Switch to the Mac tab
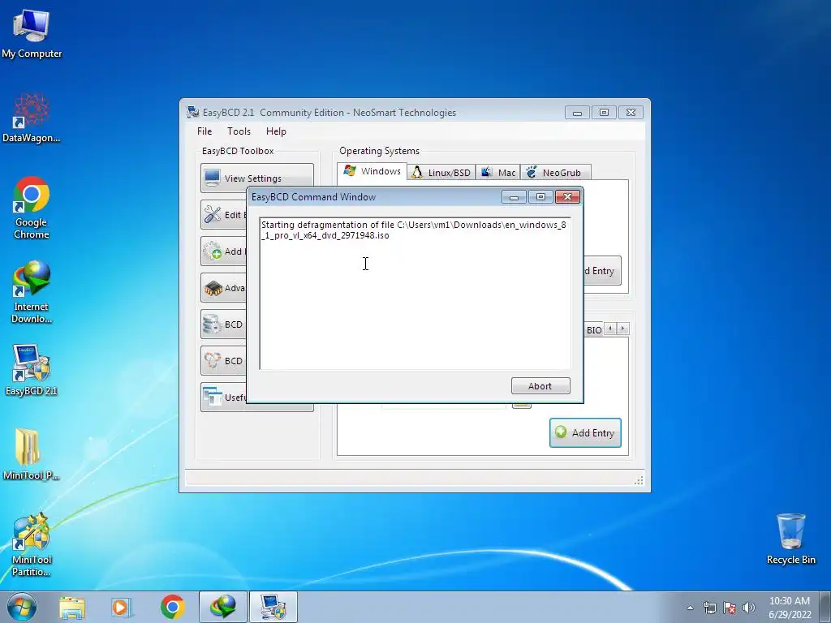 498,173
